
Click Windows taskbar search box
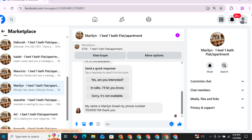tap(35, 137)
